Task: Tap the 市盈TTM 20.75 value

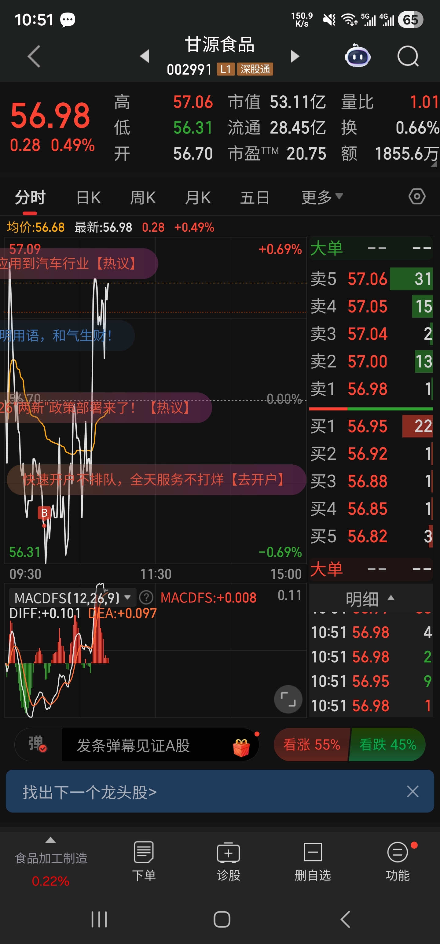Action: [x=306, y=153]
